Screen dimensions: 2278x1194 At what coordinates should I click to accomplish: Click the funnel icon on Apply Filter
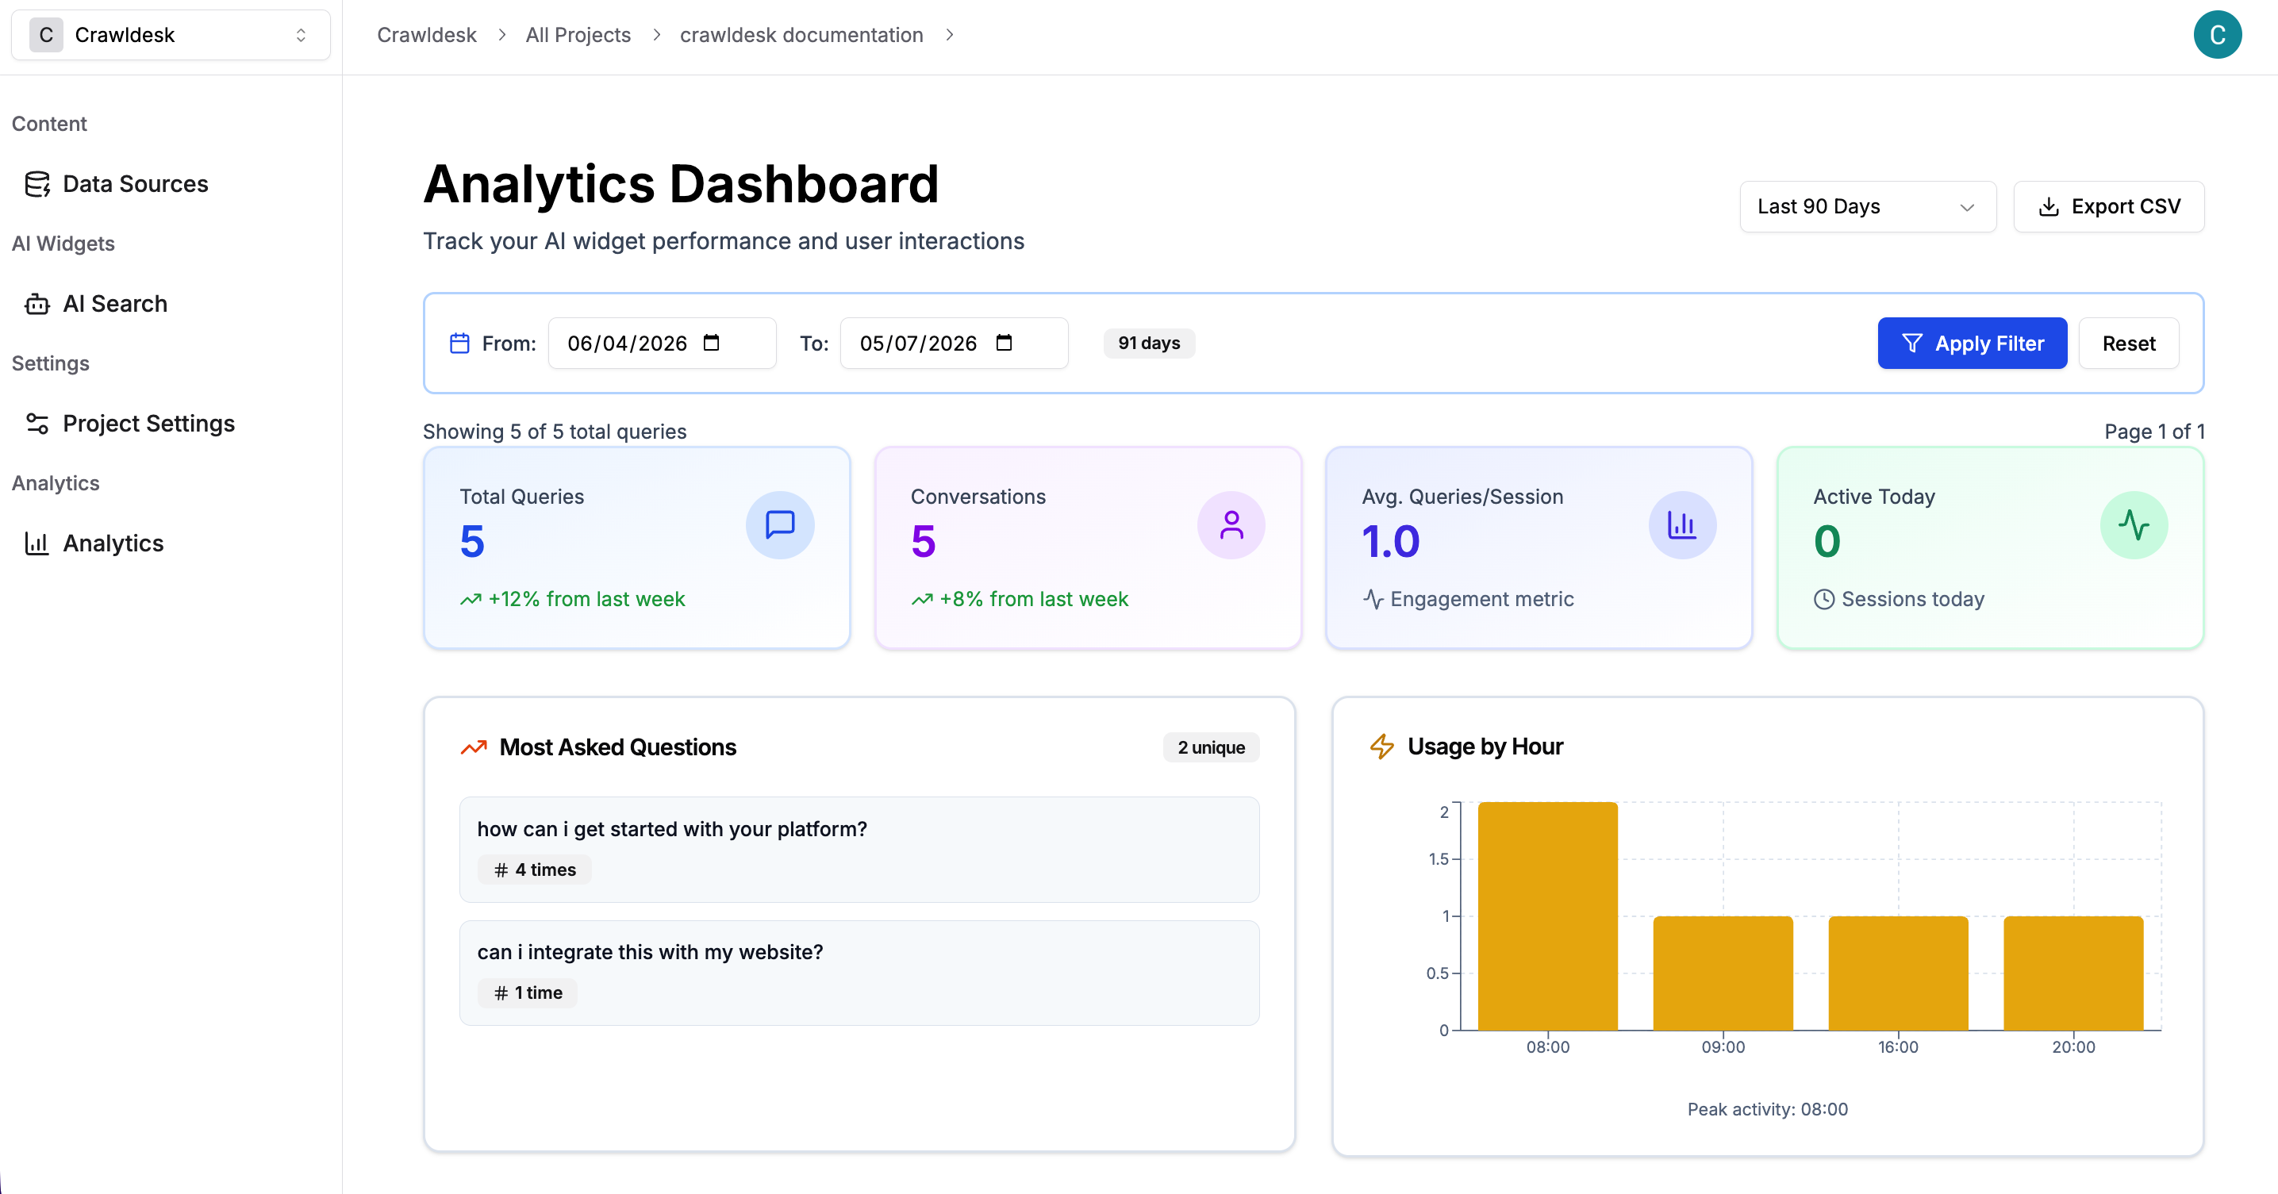tap(1912, 344)
